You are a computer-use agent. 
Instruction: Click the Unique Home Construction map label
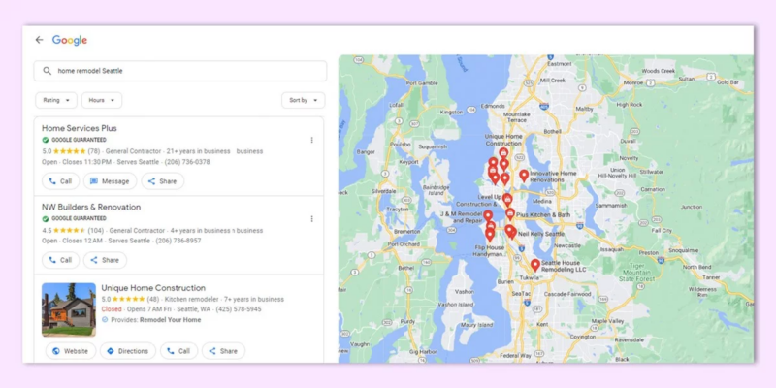click(503, 140)
